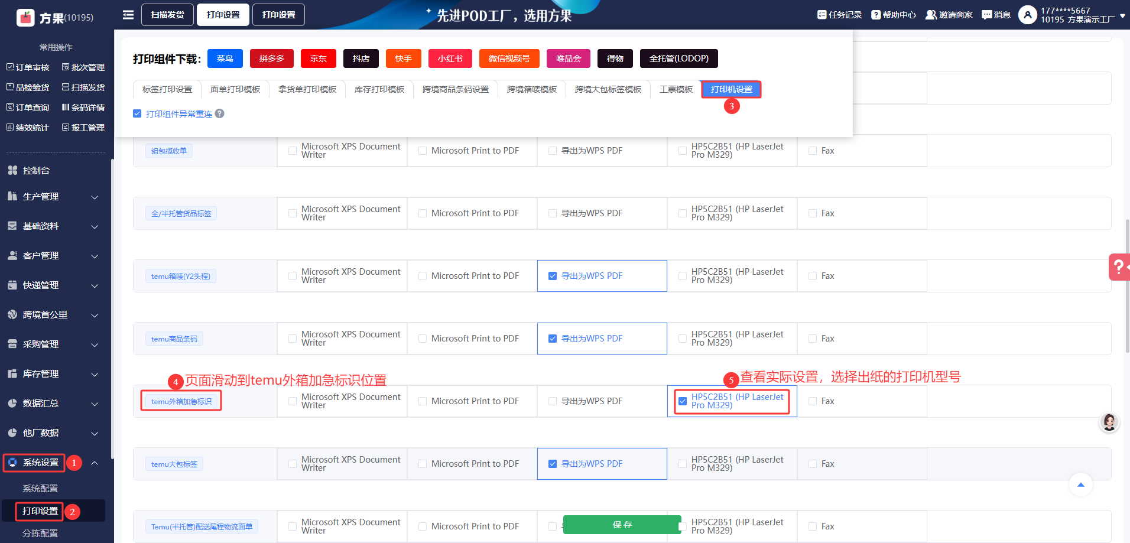
Task: Click the 报工管理 shortcut icon
Action: (66, 128)
